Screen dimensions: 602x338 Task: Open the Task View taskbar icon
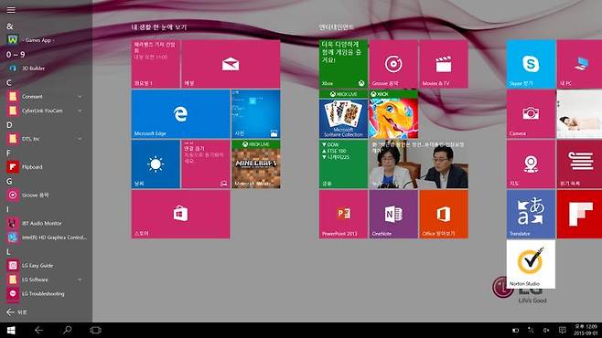pyautogui.click(x=95, y=330)
